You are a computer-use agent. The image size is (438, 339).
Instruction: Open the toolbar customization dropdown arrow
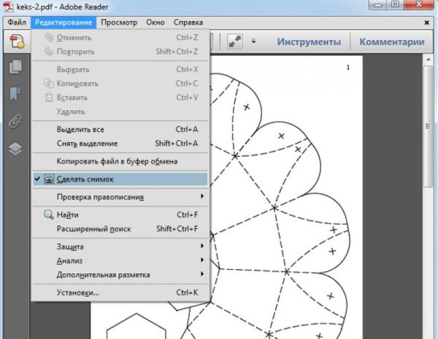tap(253, 42)
